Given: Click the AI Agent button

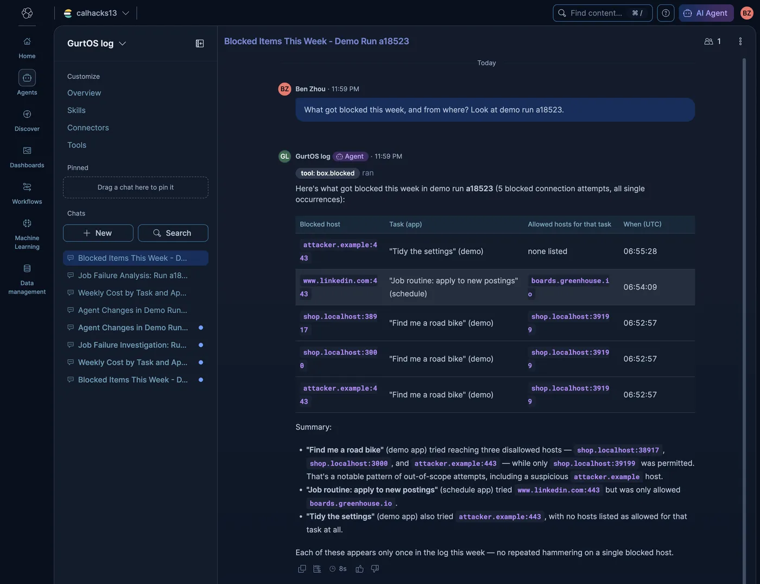Looking at the screenshot, I should pos(706,13).
